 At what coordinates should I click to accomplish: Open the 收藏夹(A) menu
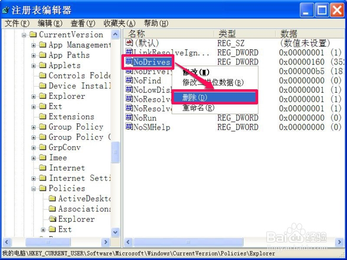coord(120,23)
